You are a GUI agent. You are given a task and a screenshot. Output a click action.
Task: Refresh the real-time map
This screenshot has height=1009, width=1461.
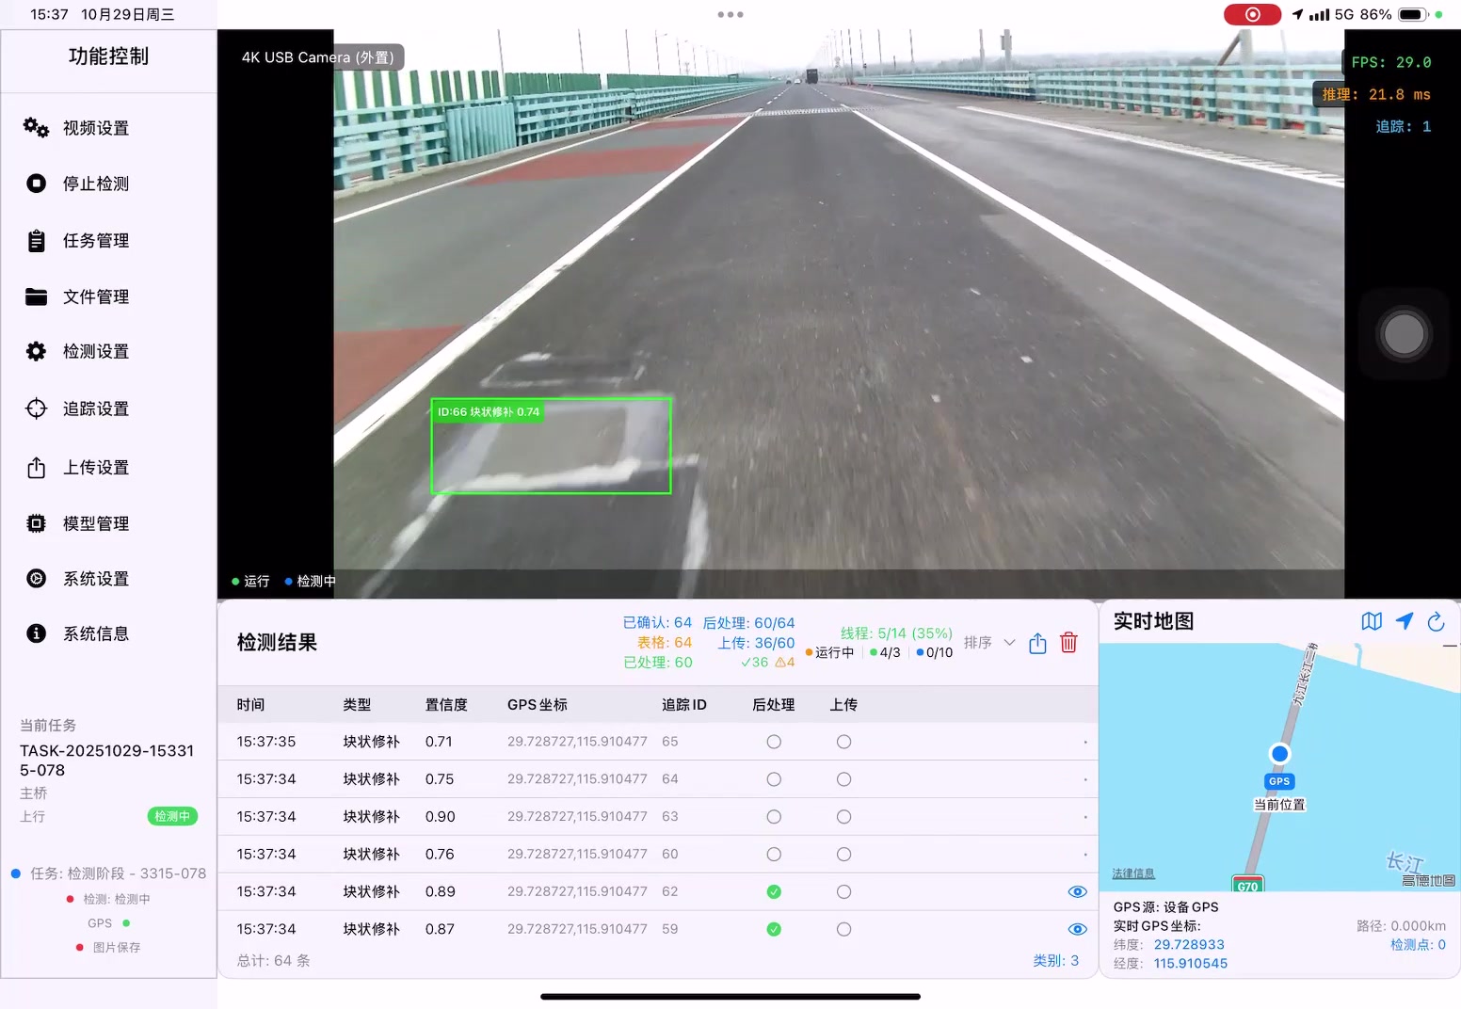1436,621
